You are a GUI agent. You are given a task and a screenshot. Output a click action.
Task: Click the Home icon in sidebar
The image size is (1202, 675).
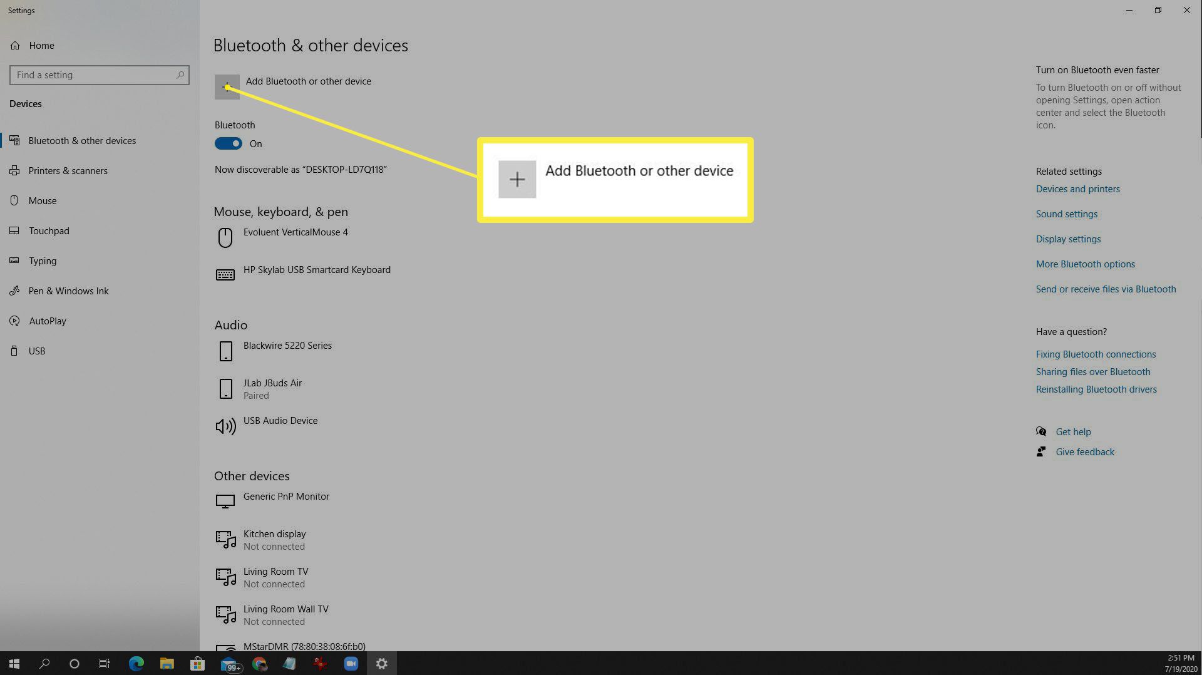click(15, 46)
